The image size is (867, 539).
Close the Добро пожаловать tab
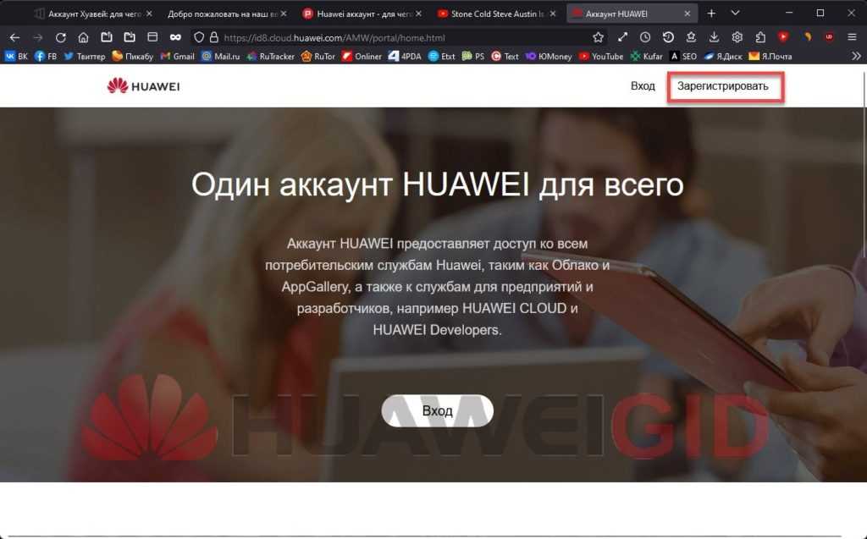click(x=284, y=14)
